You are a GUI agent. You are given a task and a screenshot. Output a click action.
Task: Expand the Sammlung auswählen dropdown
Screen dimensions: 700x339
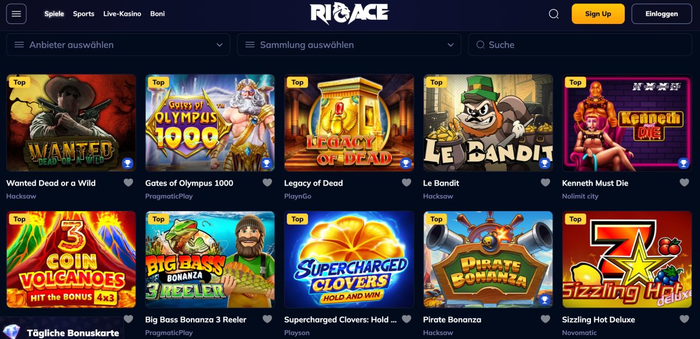coord(349,44)
